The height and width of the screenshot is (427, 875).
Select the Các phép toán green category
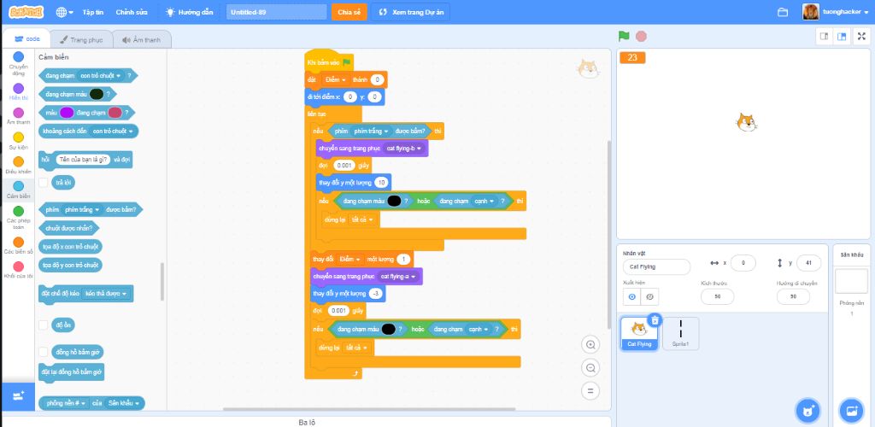(19, 218)
